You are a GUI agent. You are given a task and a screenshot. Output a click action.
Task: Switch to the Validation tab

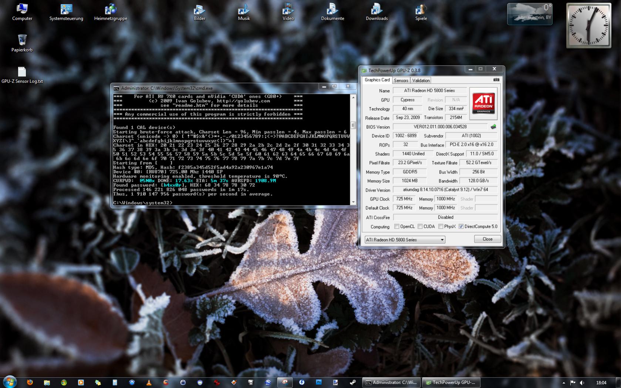click(x=421, y=80)
